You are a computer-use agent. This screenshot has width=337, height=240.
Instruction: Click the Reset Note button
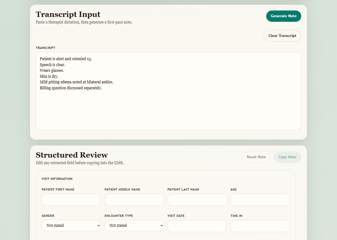256,157
